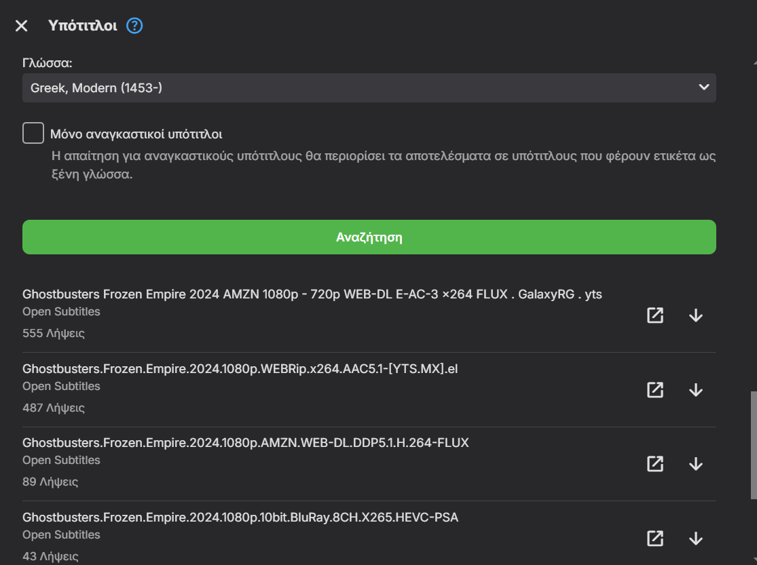Click the vertical scrollbar thumb
This screenshot has height=565, width=757.
click(x=752, y=444)
